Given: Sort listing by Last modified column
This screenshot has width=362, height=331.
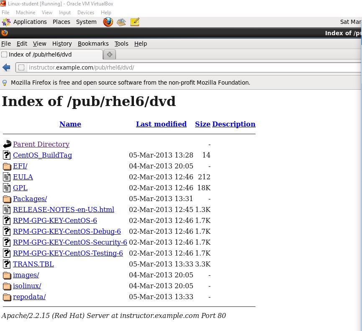Looking at the screenshot, I should tap(161, 124).
